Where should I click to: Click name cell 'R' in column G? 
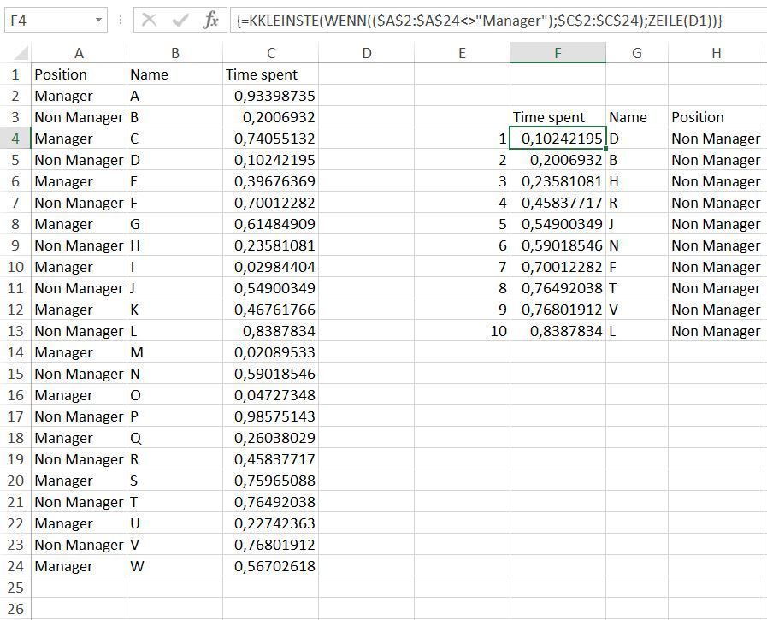click(637, 203)
